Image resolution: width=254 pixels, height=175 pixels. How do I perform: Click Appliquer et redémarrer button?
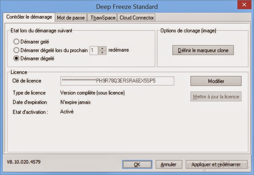point(217,164)
